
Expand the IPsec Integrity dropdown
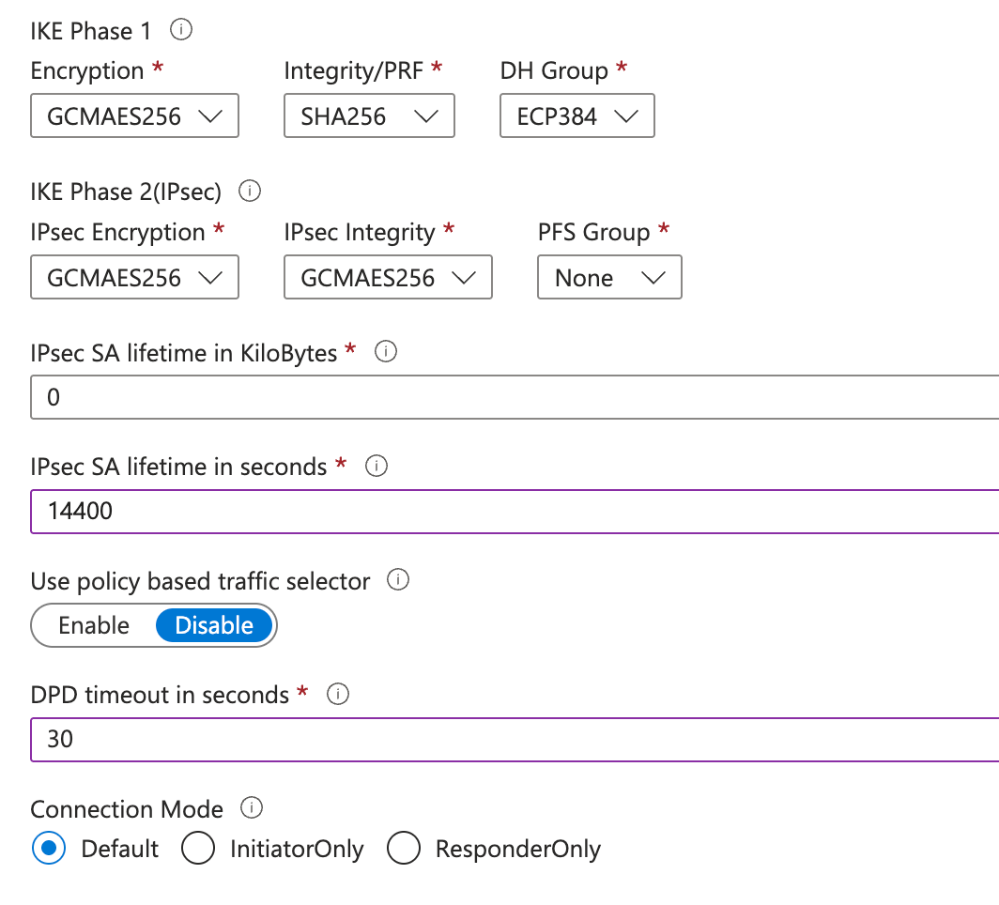388,278
